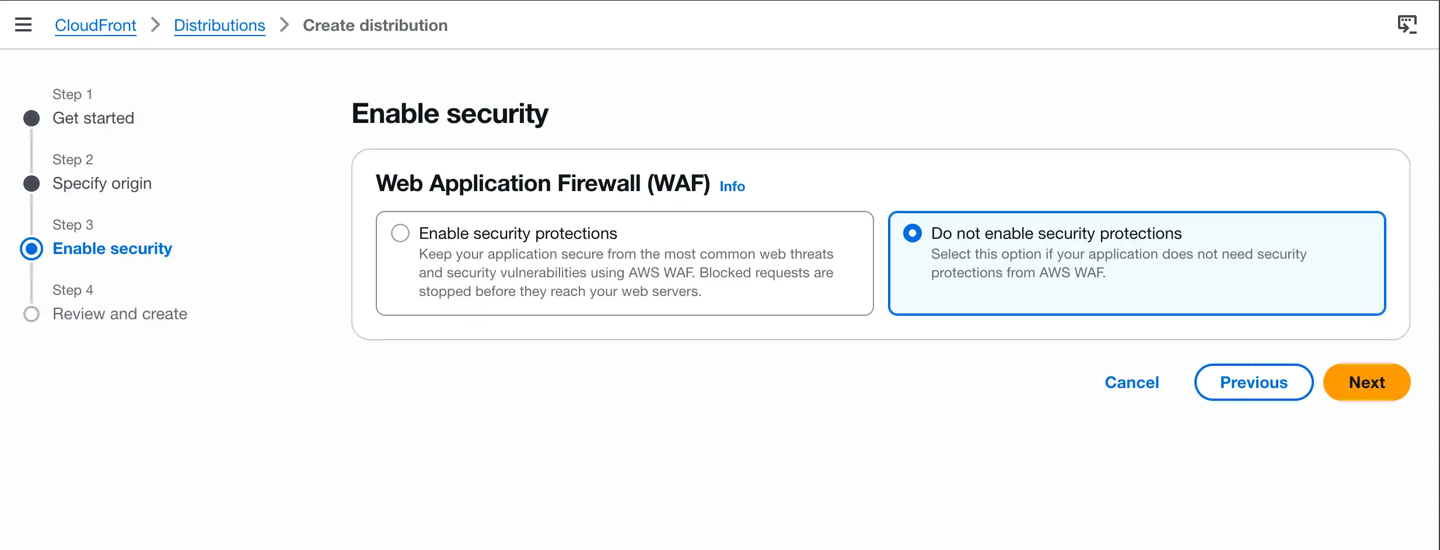The image size is (1440, 550).
Task: Cancel the distribution creation
Action: (x=1132, y=382)
